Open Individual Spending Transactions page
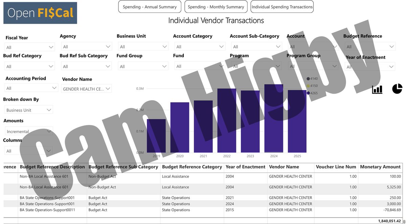This screenshot has width=406, height=224. point(282,7)
